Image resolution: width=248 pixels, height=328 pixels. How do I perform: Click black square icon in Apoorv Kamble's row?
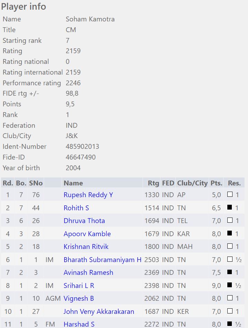[230, 234]
